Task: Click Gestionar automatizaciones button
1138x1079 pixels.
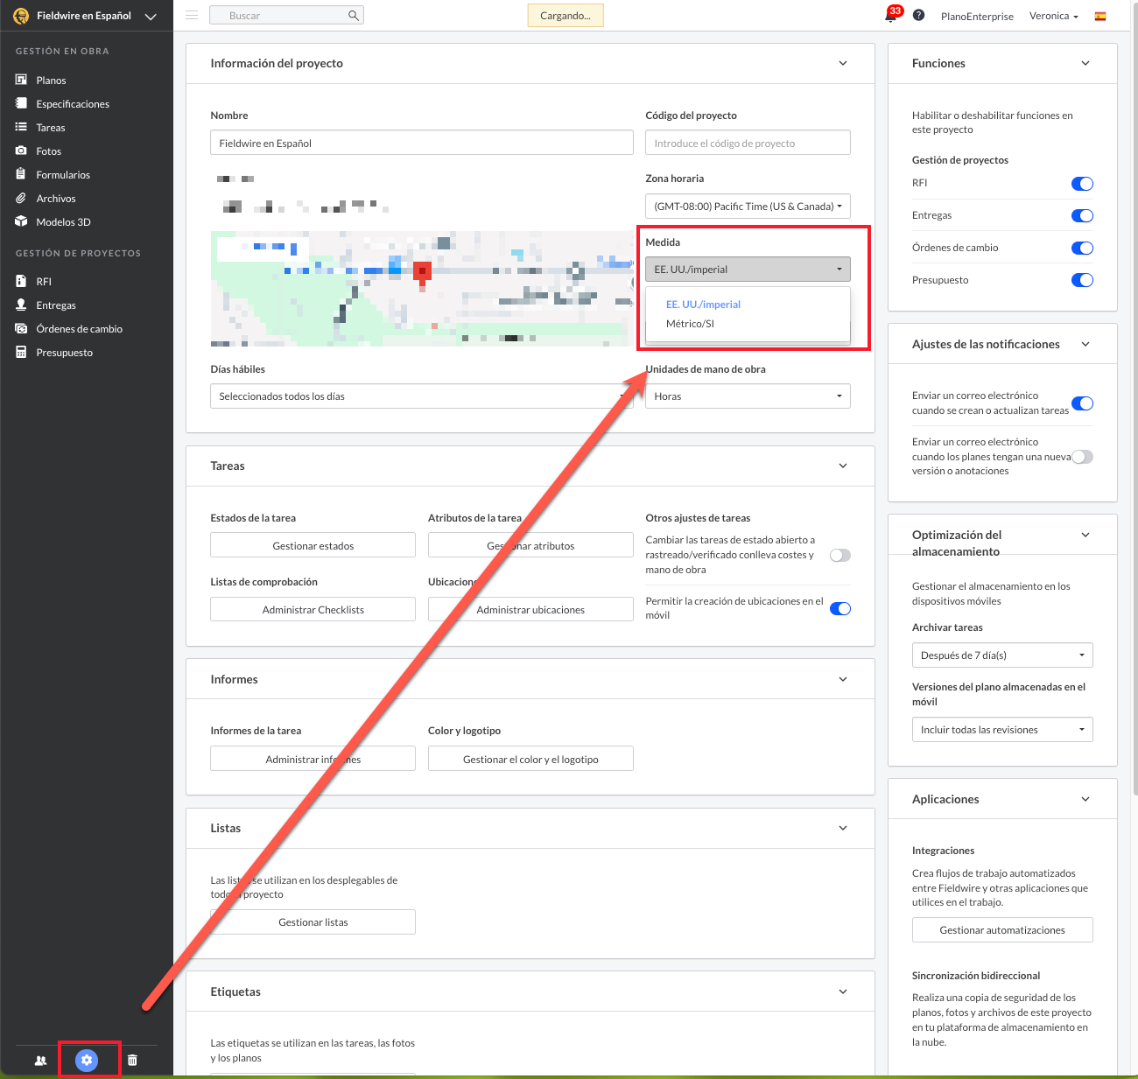Action: coord(1002,929)
